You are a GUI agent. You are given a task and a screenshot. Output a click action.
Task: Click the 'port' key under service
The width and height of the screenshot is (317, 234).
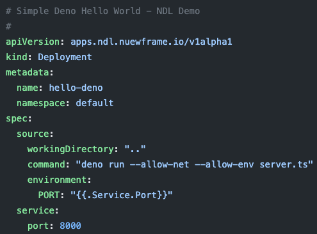tap(38, 226)
